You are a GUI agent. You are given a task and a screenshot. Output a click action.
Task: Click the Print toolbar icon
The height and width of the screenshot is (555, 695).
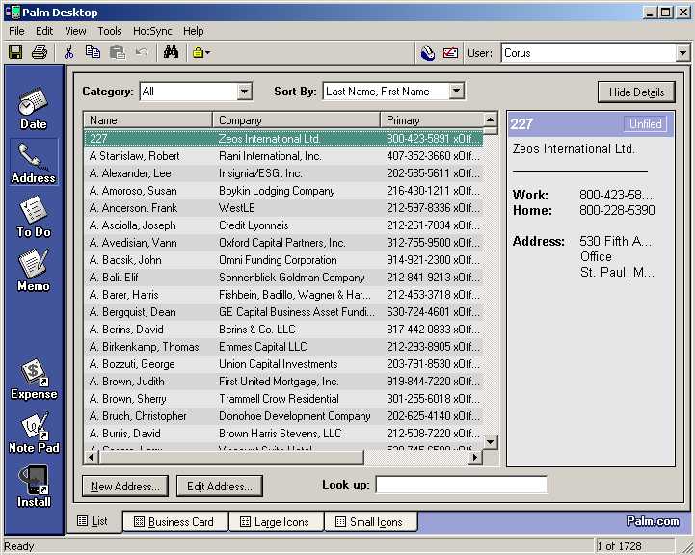(39, 53)
